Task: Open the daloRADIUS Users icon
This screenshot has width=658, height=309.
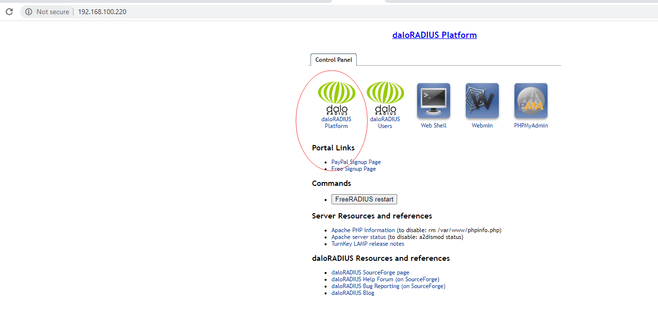Action: [385, 98]
